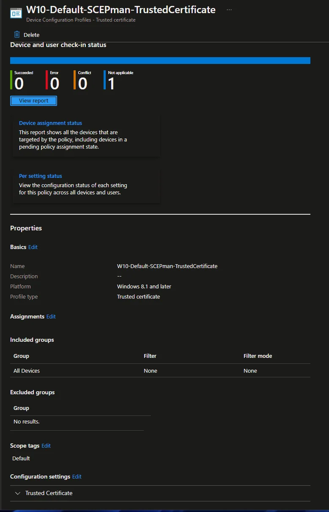Select the Not applicable count of 1

point(111,84)
